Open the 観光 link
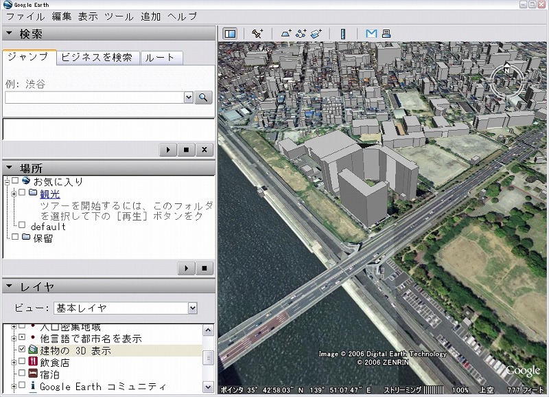 pos(50,194)
